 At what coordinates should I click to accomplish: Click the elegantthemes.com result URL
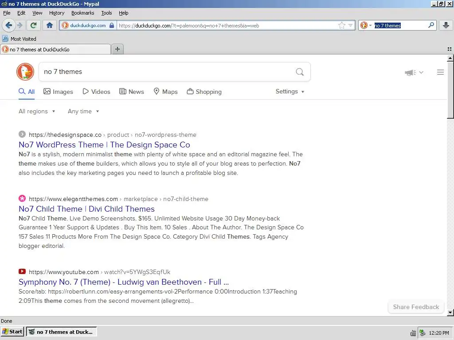point(118,199)
